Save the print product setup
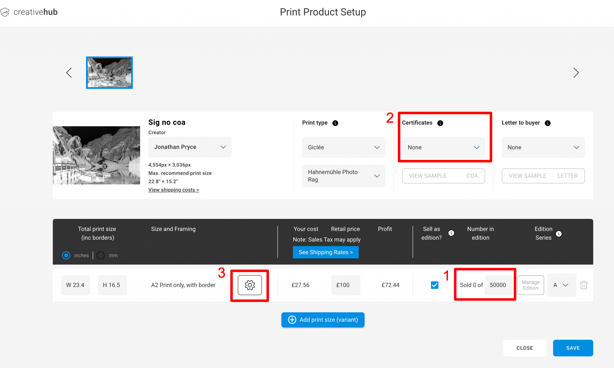This screenshot has width=614, height=368. pyautogui.click(x=573, y=348)
